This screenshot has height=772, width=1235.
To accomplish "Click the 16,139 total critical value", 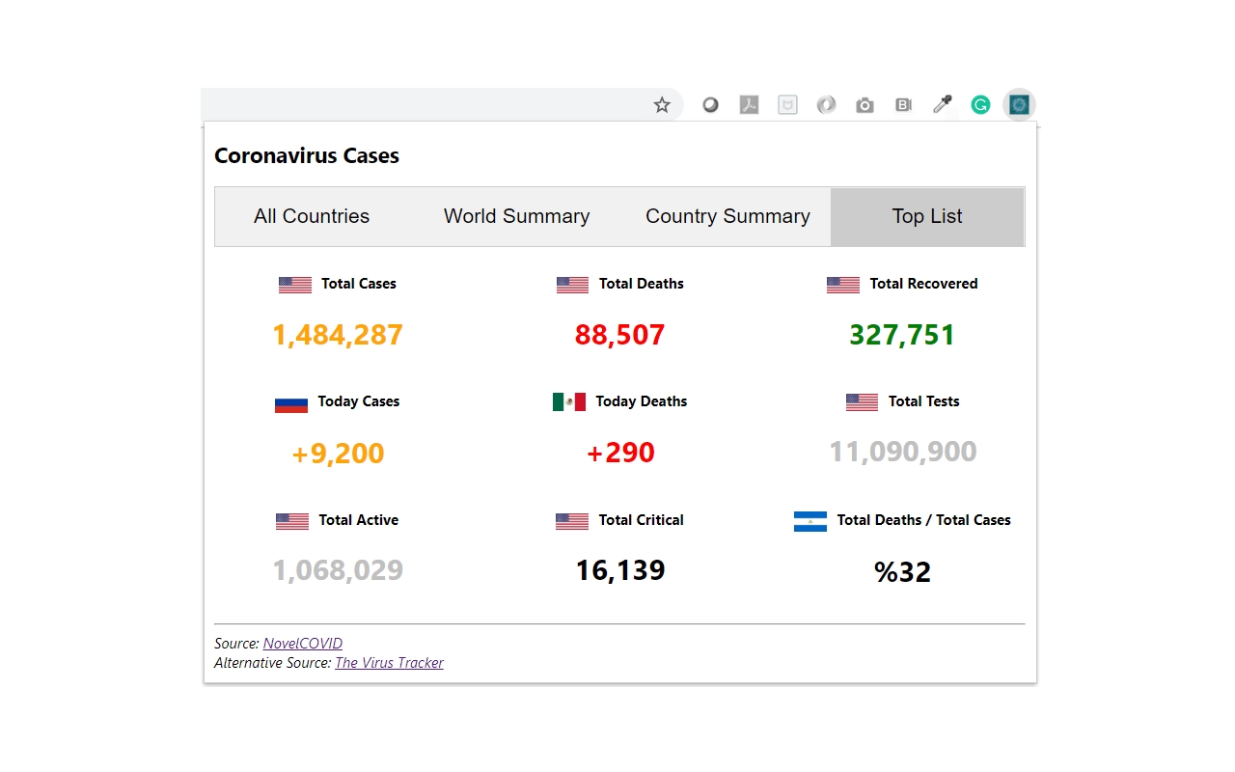I will coord(620,570).
